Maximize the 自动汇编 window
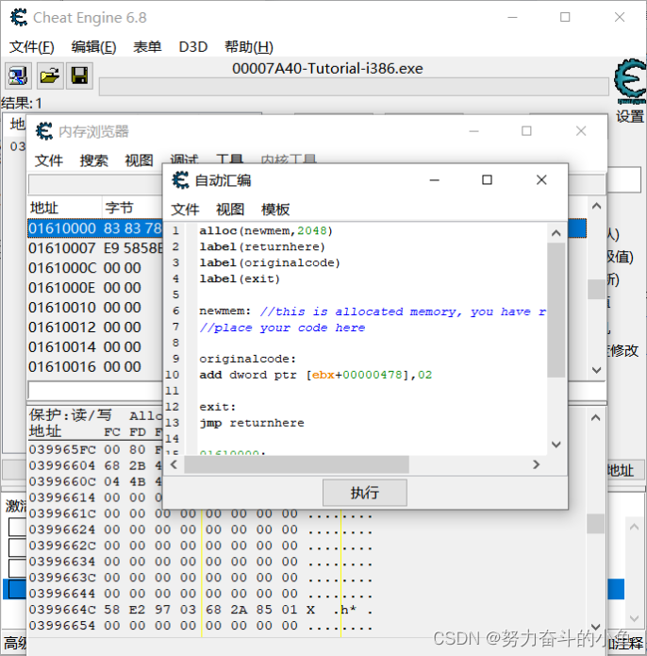Image resolution: width=647 pixels, height=656 pixels. tap(487, 180)
